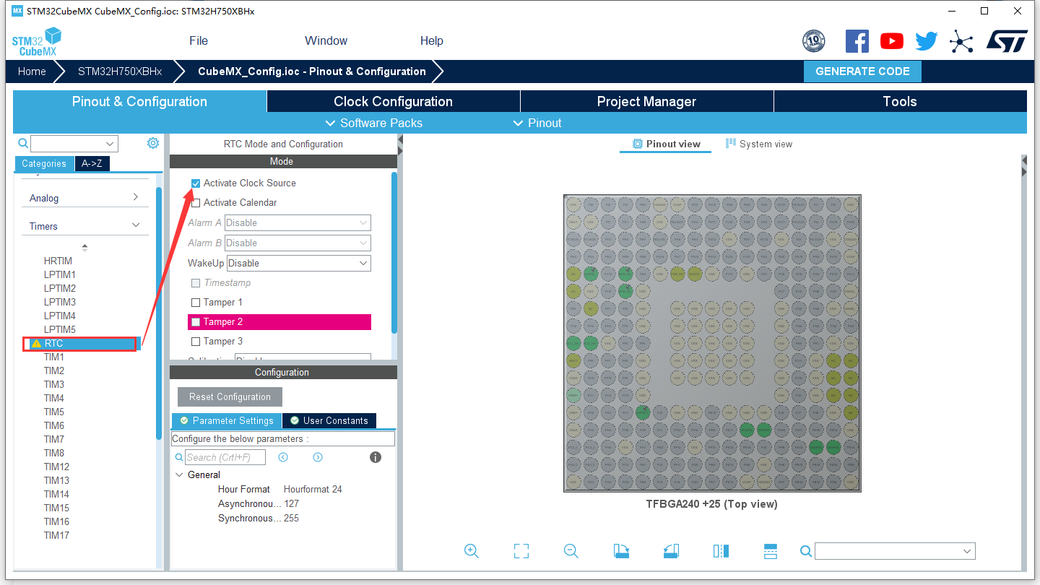Viewport: 1040px width, 585px height.
Task: Click the ST company logo
Action: click(x=1007, y=41)
